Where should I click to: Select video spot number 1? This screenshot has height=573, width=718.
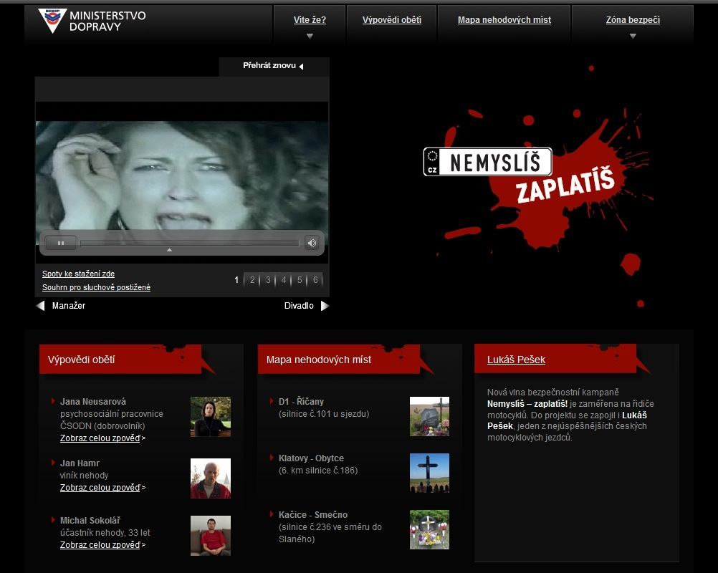(236, 279)
